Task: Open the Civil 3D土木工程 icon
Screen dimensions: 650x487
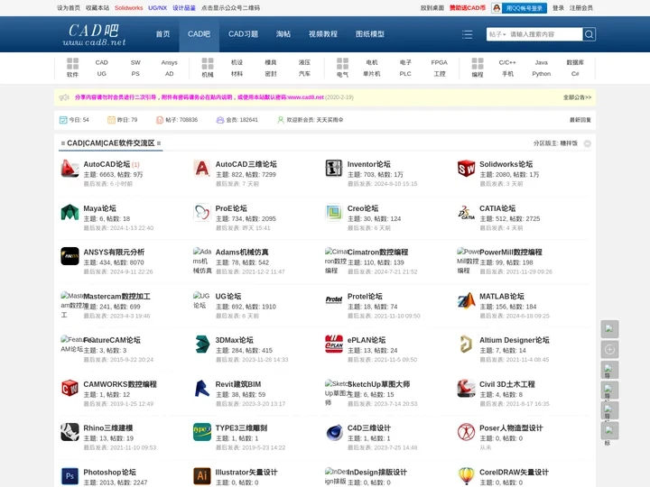Action: click(x=466, y=389)
